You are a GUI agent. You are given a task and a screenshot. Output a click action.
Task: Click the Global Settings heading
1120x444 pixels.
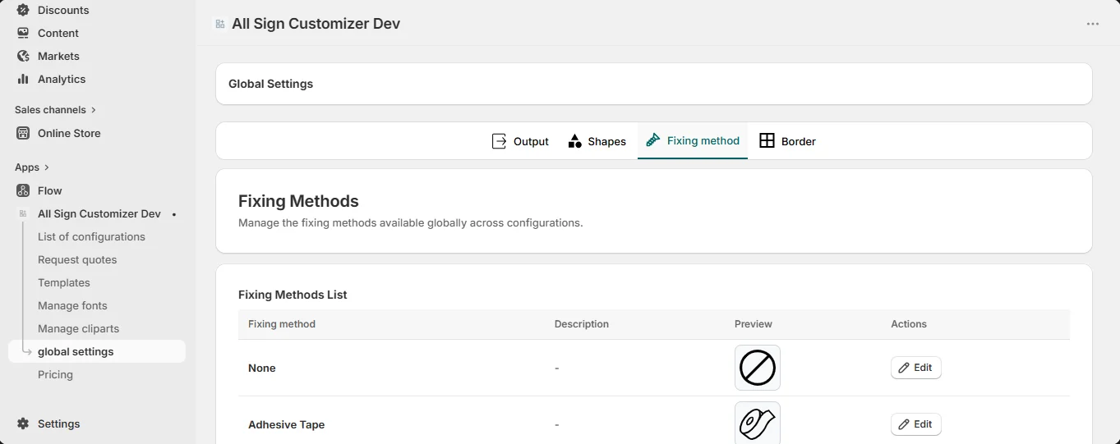point(270,84)
